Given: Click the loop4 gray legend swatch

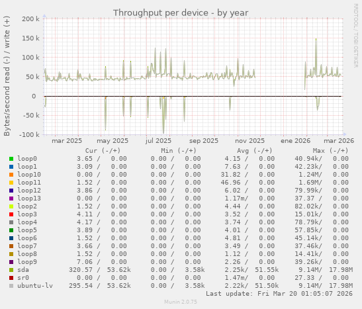Looking at the screenshot, I should click(11, 222).
